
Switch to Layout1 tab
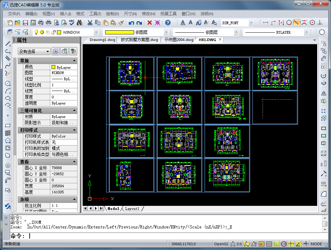(x=132, y=209)
